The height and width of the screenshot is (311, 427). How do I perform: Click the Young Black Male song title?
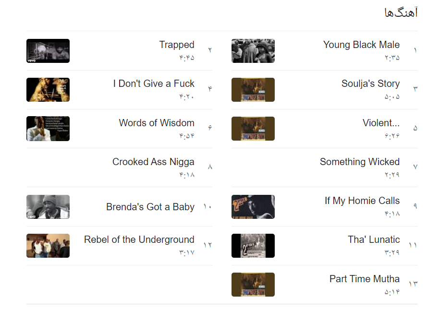(x=361, y=45)
